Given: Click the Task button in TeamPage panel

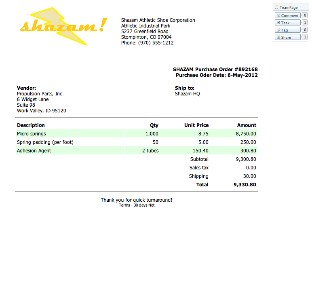Looking at the screenshot, I should coord(287,23).
